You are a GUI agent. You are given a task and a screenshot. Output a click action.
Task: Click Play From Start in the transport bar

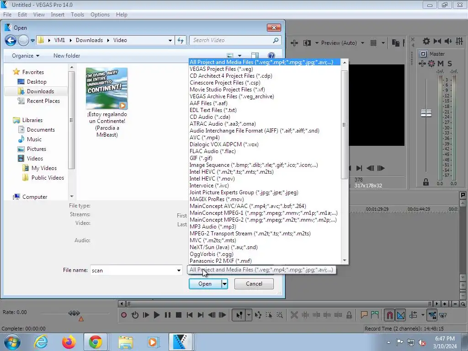[x=146, y=315]
